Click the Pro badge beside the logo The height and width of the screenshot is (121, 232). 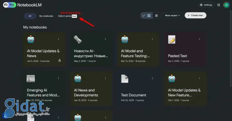click(x=12, y=5)
